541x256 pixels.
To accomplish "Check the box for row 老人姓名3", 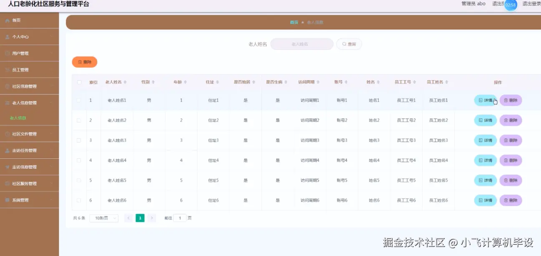I will tap(79, 140).
